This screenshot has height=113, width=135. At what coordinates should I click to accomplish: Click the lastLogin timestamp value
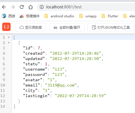tap(80, 96)
